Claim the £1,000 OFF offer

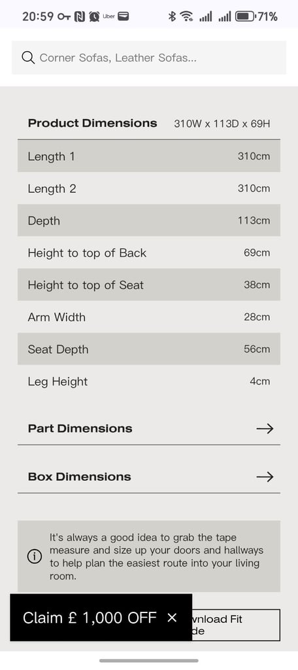(x=90, y=618)
